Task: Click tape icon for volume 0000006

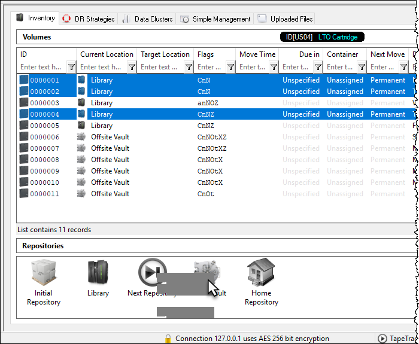Action: point(24,137)
